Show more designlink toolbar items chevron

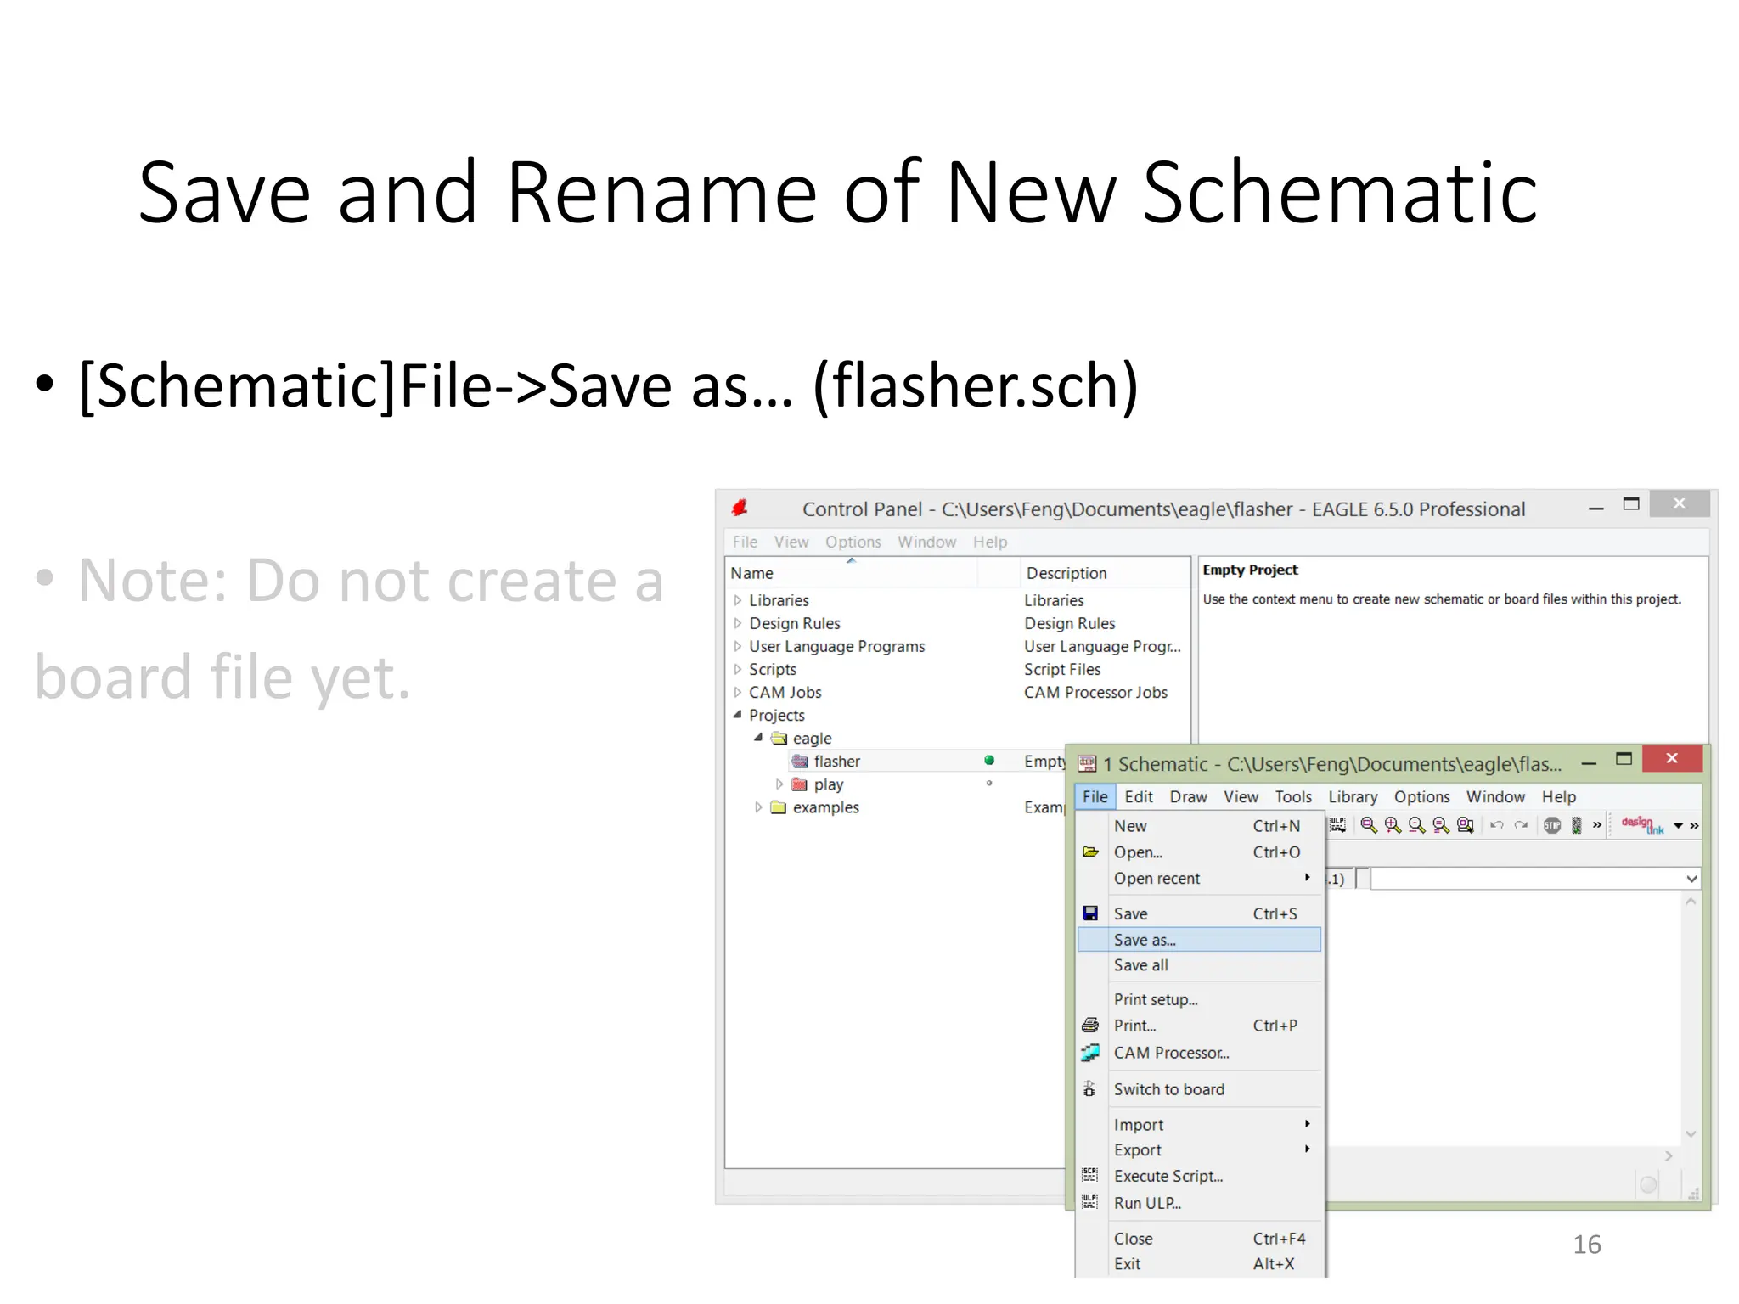click(x=1694, y=825)
